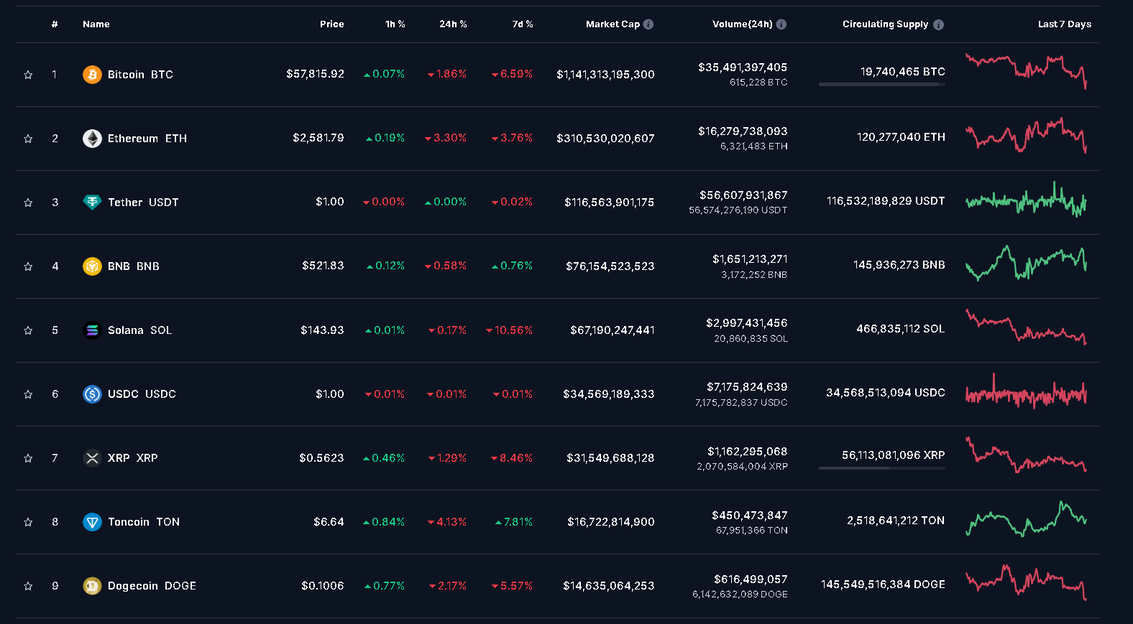Click Bitcoin circulating supply progress bar

[x=882, y=85]
